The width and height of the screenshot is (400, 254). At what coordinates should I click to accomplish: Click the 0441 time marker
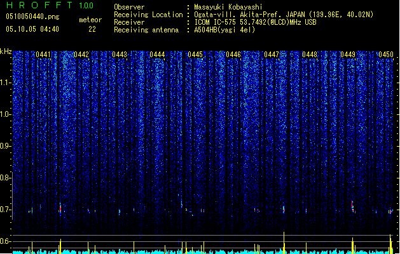pos(43,55)
